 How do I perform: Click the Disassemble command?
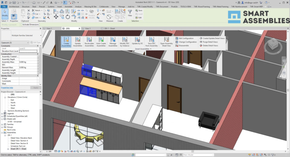click(182, 46)
